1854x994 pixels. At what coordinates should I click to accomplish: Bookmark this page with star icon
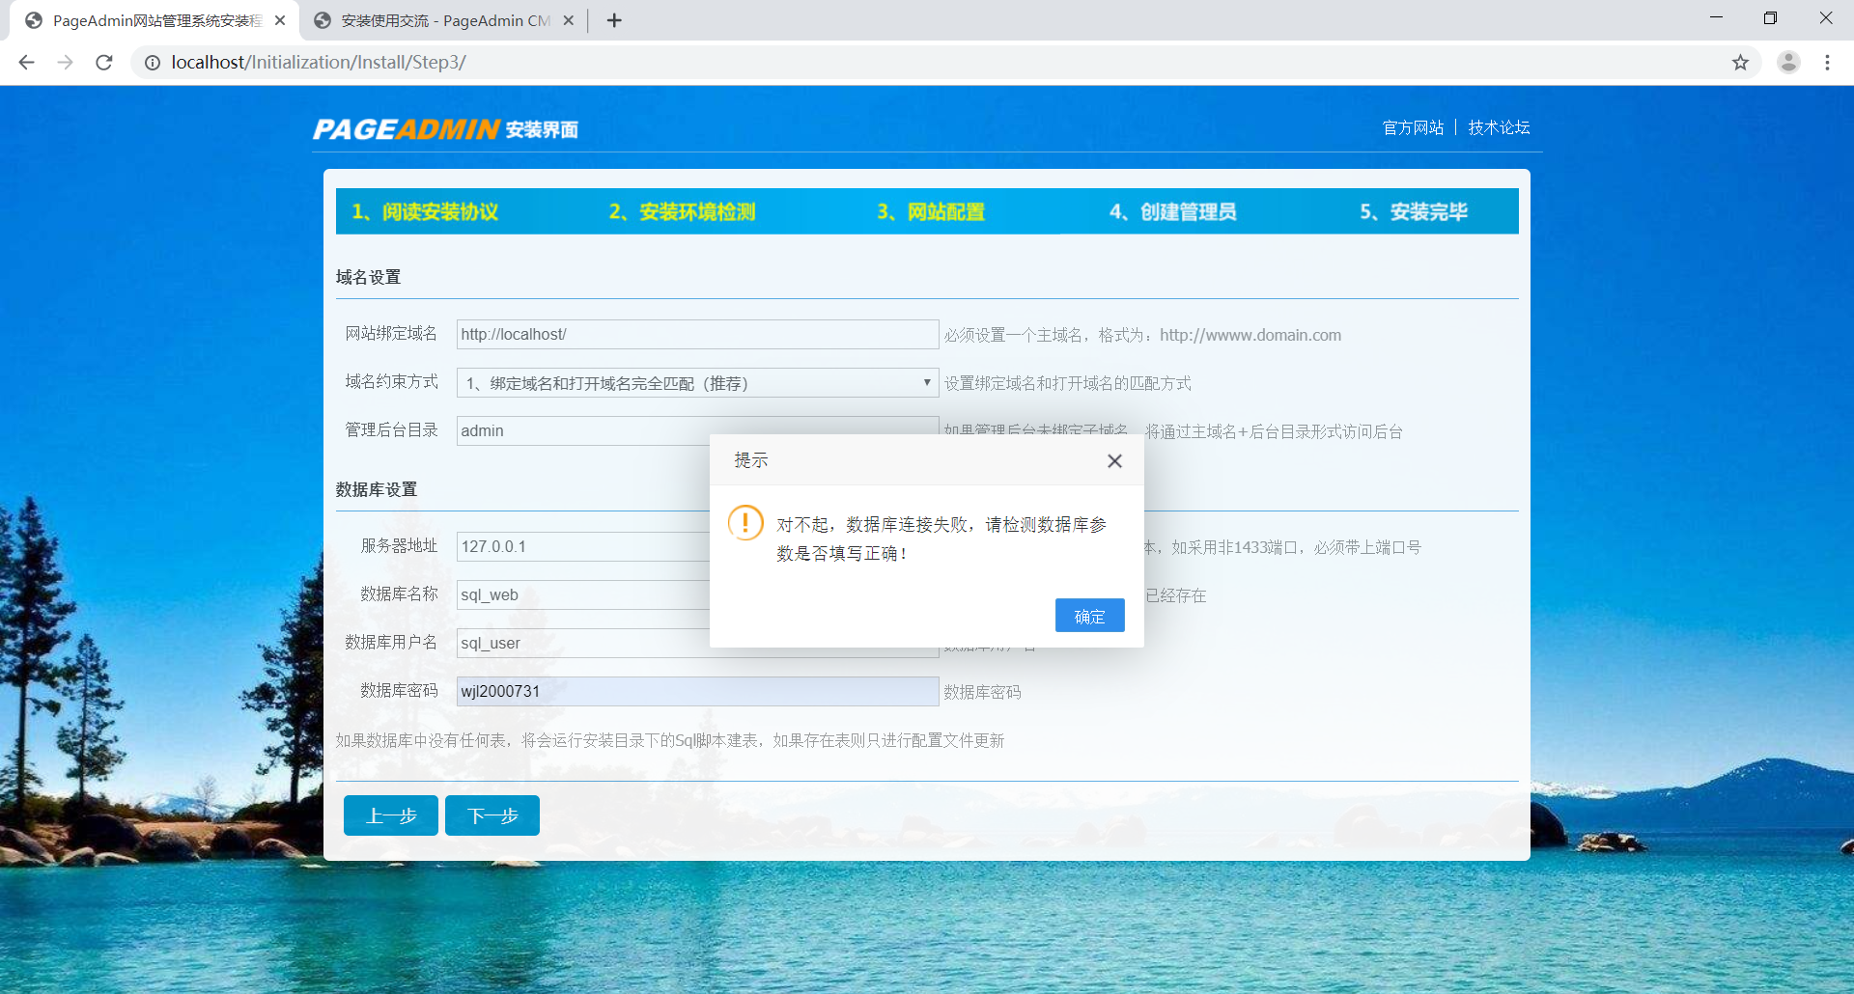[1740, 63]
